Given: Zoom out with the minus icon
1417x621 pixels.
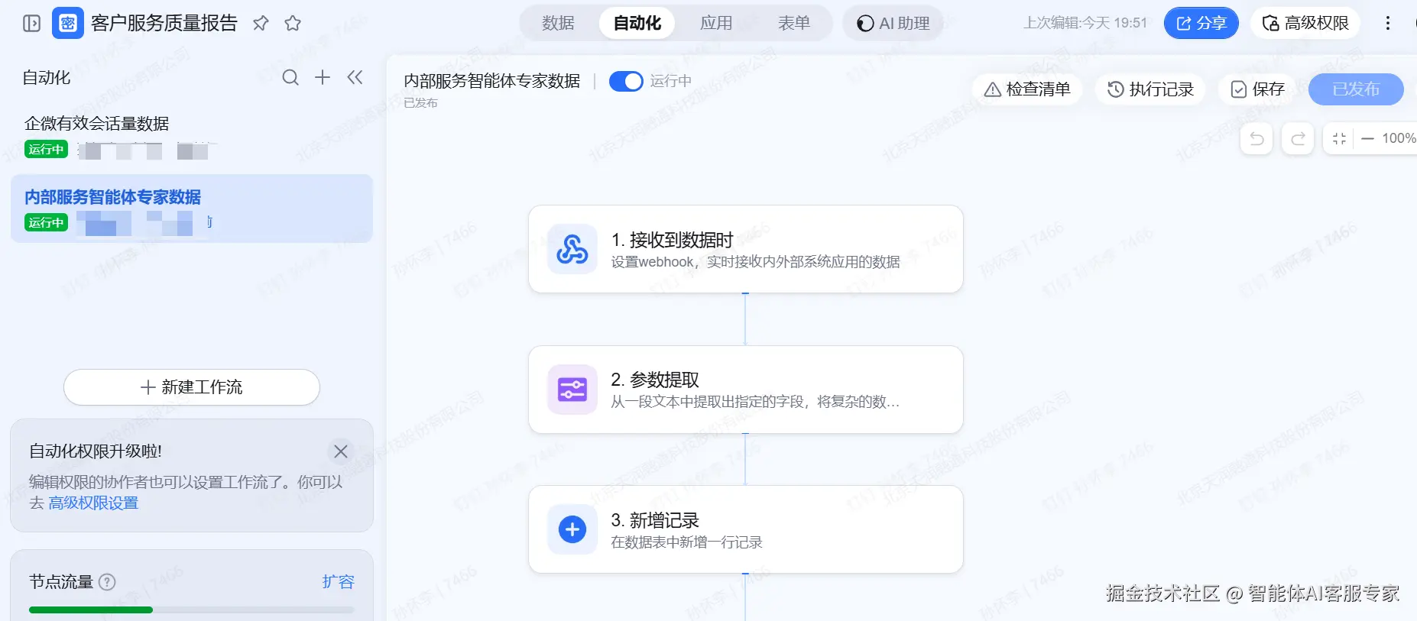Looking at the screenshot, I should [x=1368, y=138].
